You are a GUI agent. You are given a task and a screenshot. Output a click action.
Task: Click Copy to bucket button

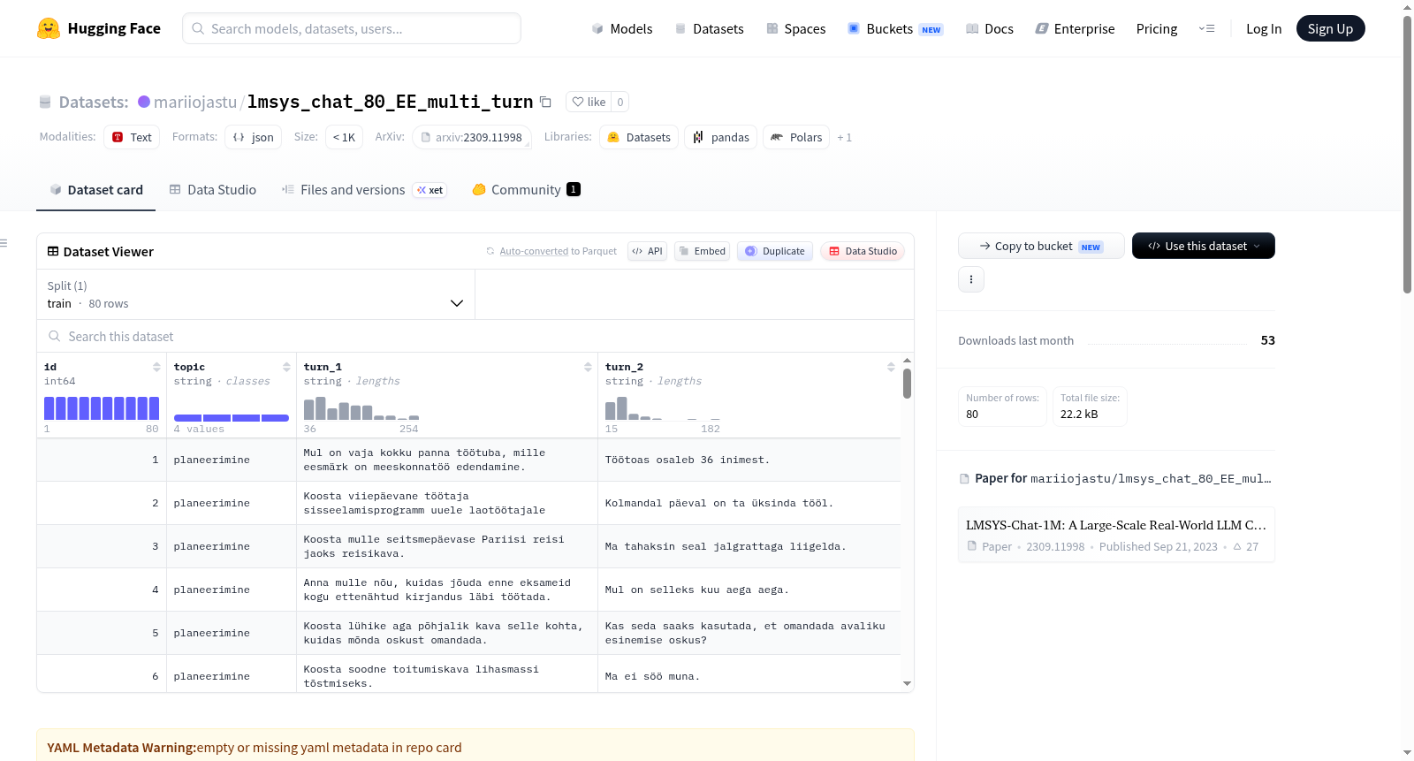pos(1041,246)
